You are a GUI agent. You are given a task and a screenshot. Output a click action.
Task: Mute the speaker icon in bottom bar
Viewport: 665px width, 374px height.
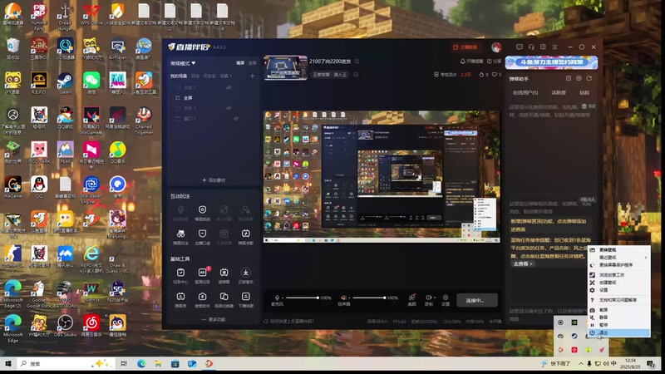(344, 298)
